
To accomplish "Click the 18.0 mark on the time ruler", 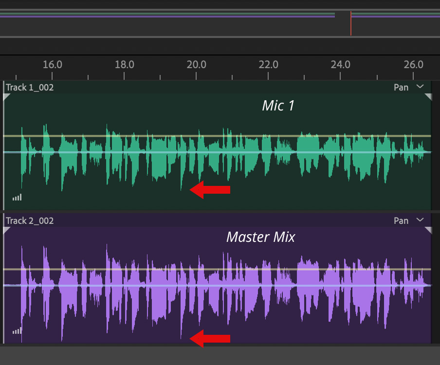I will pyautogui.click(x=124, y=65).
